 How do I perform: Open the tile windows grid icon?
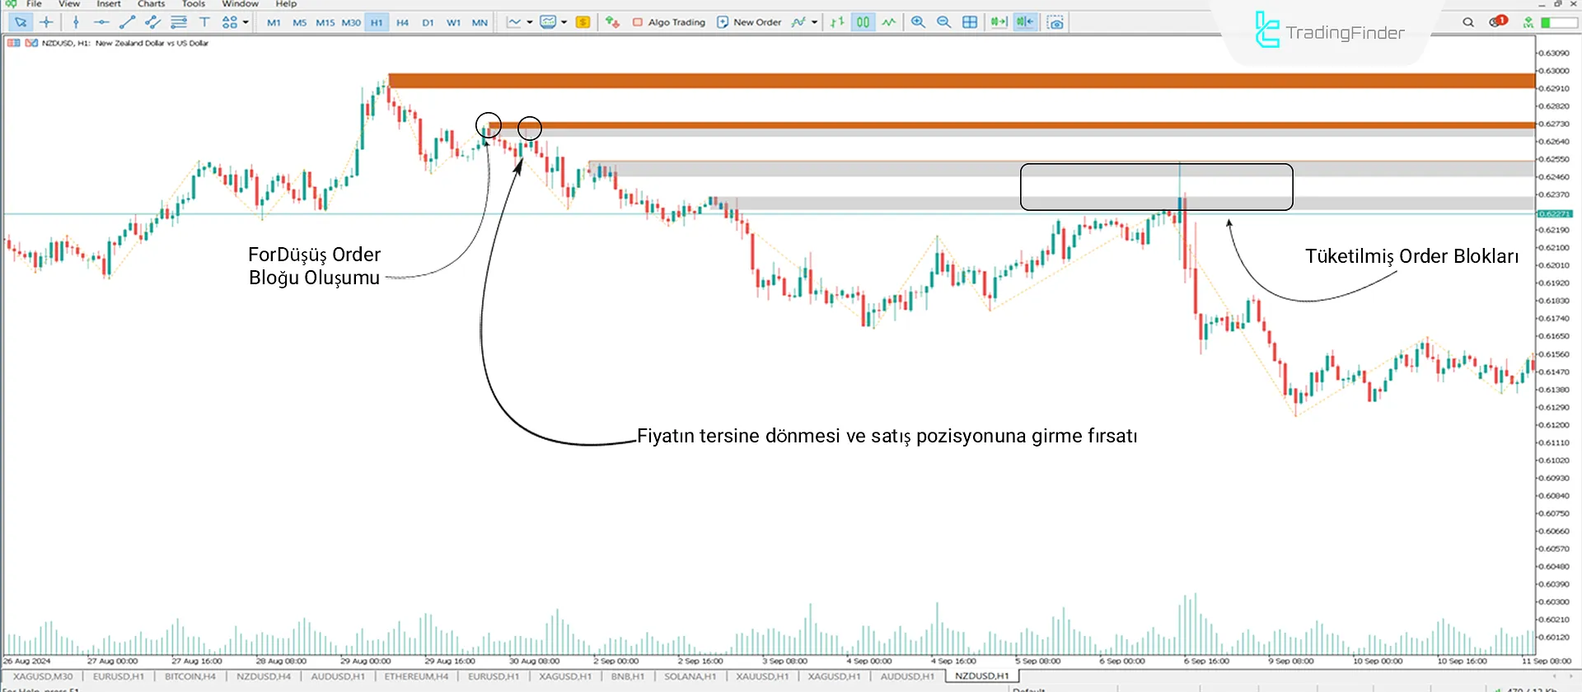click(x=970, y=22)
